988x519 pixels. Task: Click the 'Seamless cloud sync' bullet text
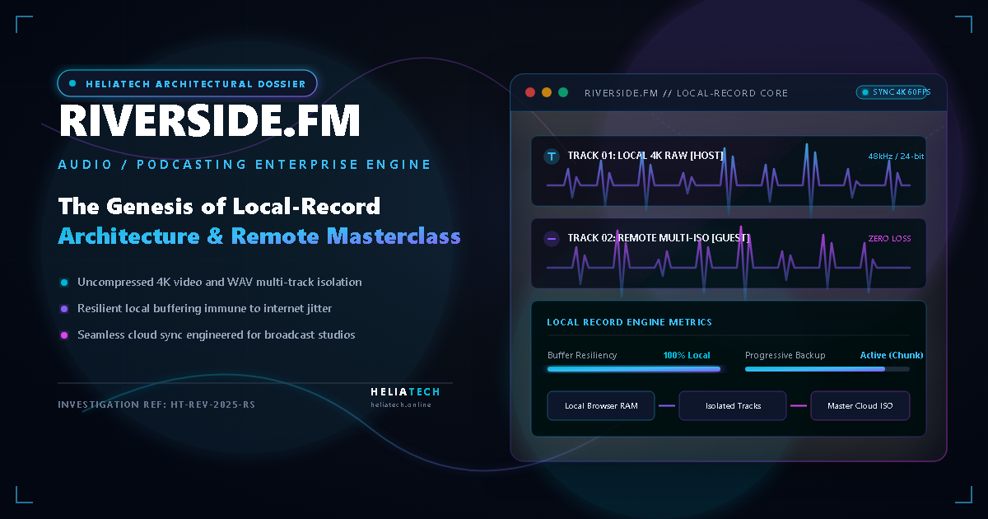pos(217,334)
